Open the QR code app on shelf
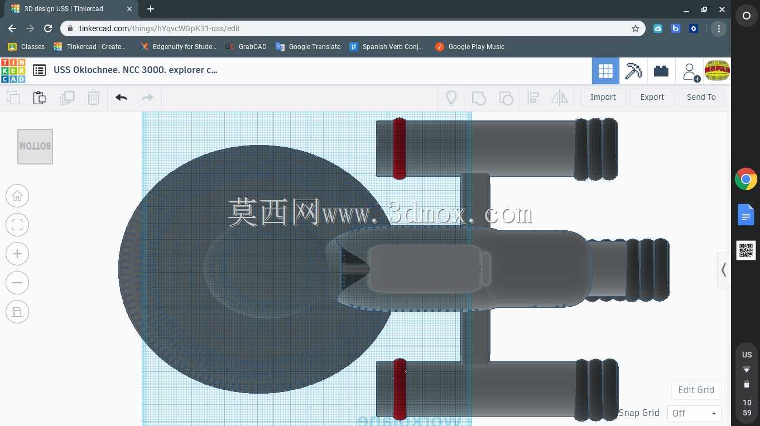760x426 pixels. coord(746,250)
